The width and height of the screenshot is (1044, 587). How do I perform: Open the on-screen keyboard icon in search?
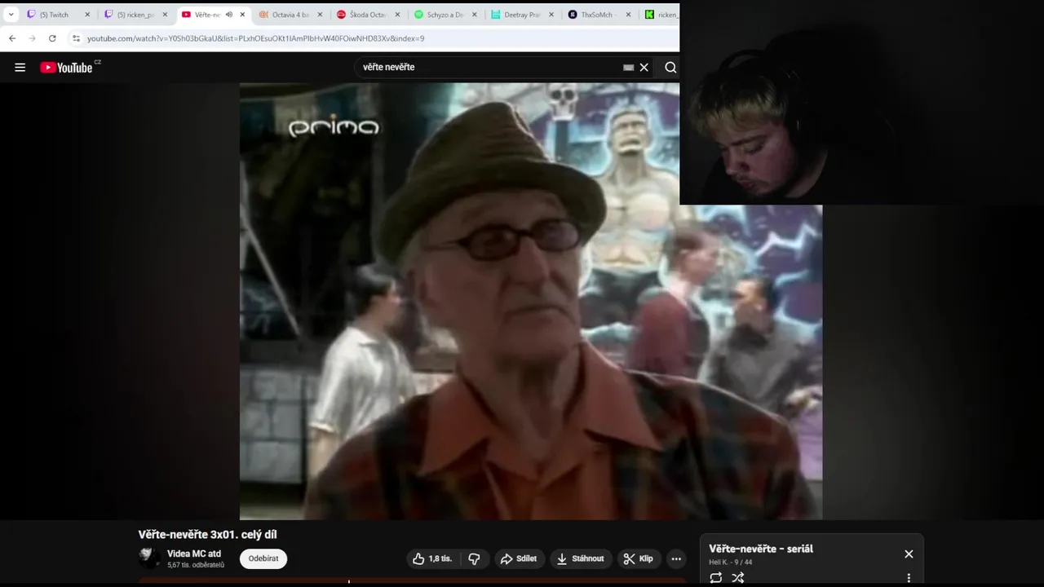pyautogui.click(x=628, y=68)
